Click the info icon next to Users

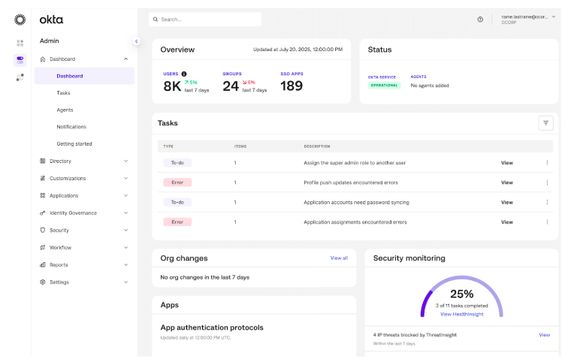pyautogui.click(x=184, y=74)
